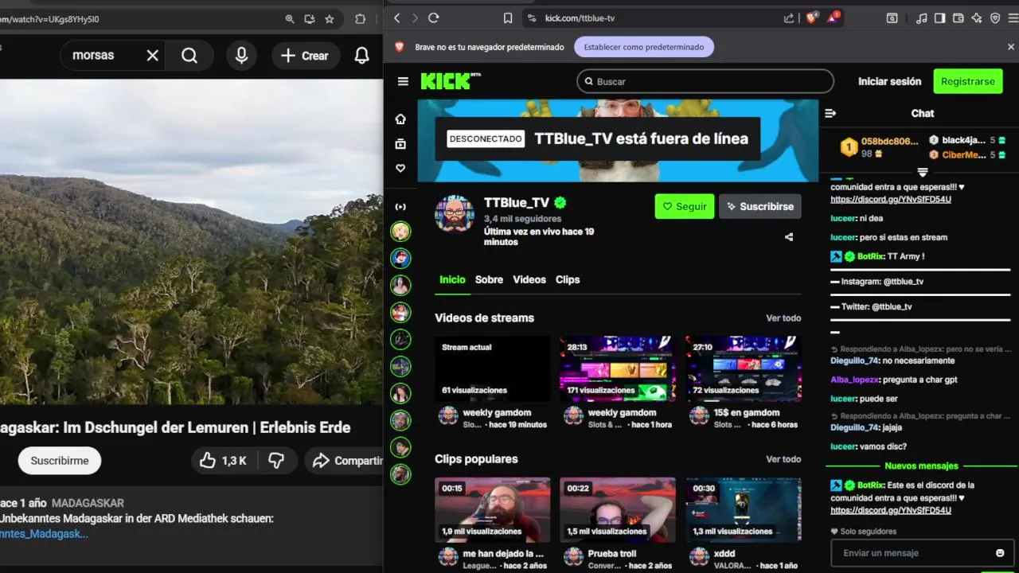The image size is (1019, 573).
Task: Click Iniciar sesión on Kick
Action: click(x=889, y=81)
